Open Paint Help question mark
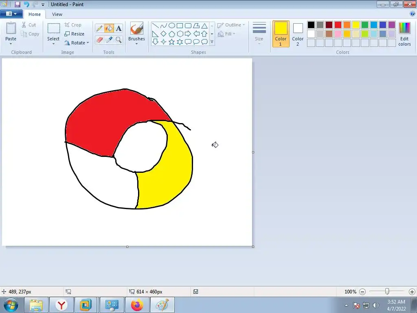Image resolution: width=417 pixels, height=313 pixels. 413,14
